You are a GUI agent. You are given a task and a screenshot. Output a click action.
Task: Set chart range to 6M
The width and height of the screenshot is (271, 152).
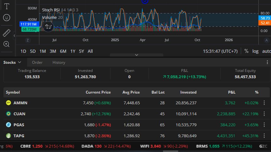[63, 51]
